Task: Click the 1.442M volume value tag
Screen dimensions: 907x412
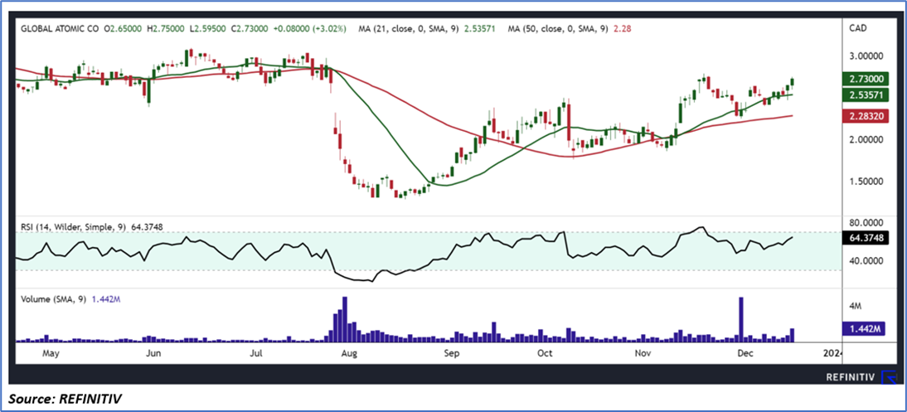Action: click(x=866, y=328)
